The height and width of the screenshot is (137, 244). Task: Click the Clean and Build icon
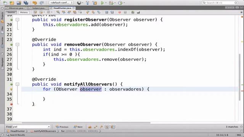[95, 3]
